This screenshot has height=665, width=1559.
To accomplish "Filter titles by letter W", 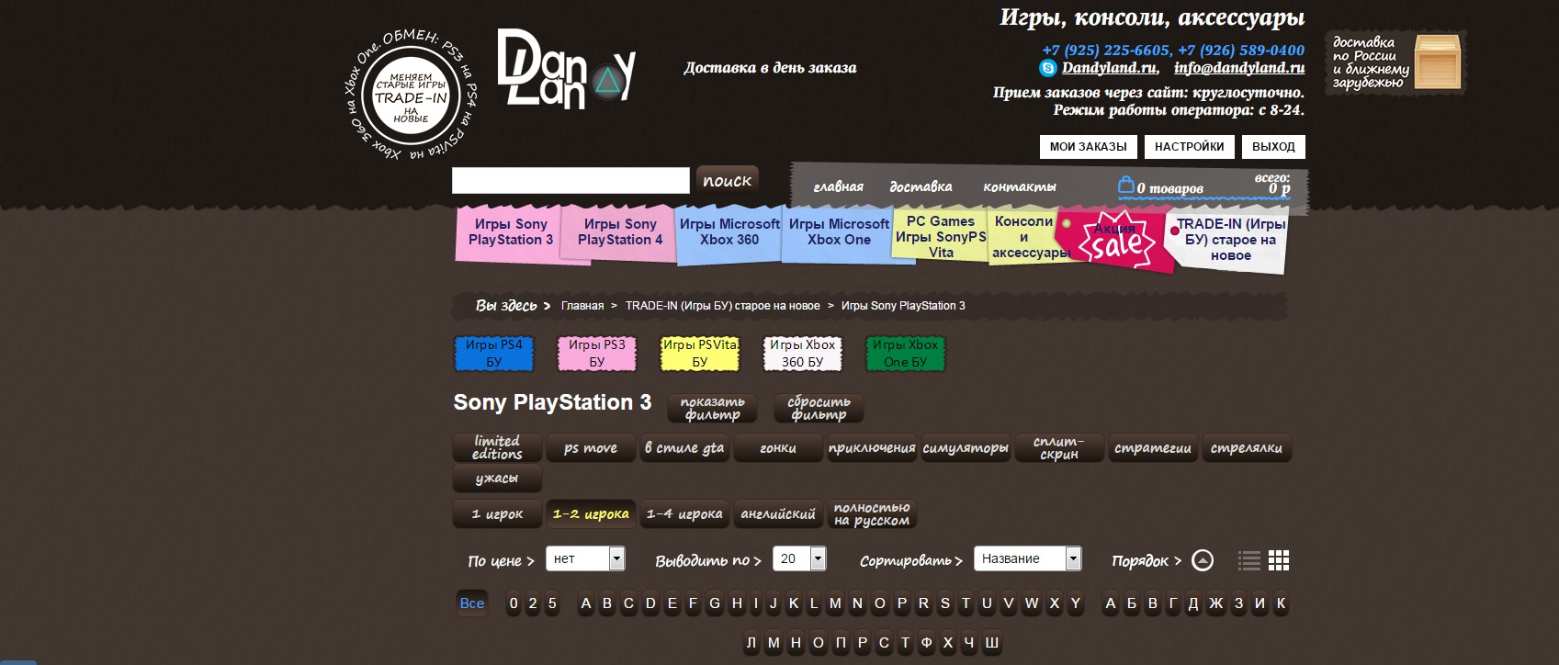I will coord(1032,603).
